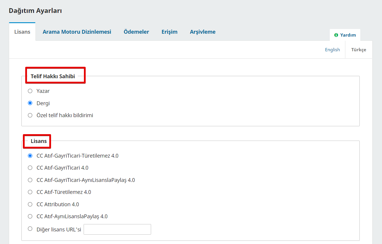
Task: Click the Telif Hakkı Sahibi section label
Action: click(x=53, y=76)
